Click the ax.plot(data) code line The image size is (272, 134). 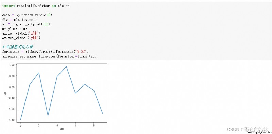[15, 28]
